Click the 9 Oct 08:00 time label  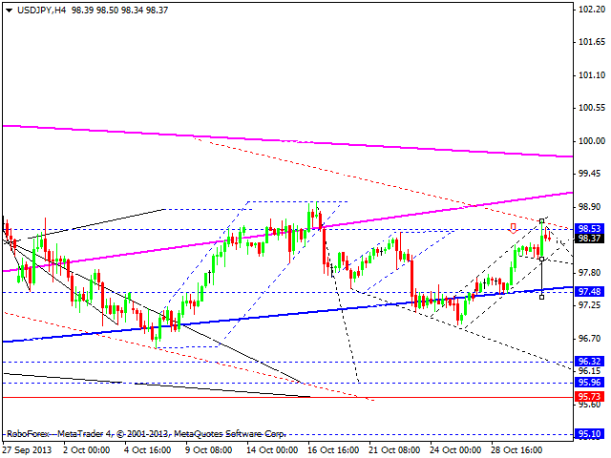[x=208, y=449]
